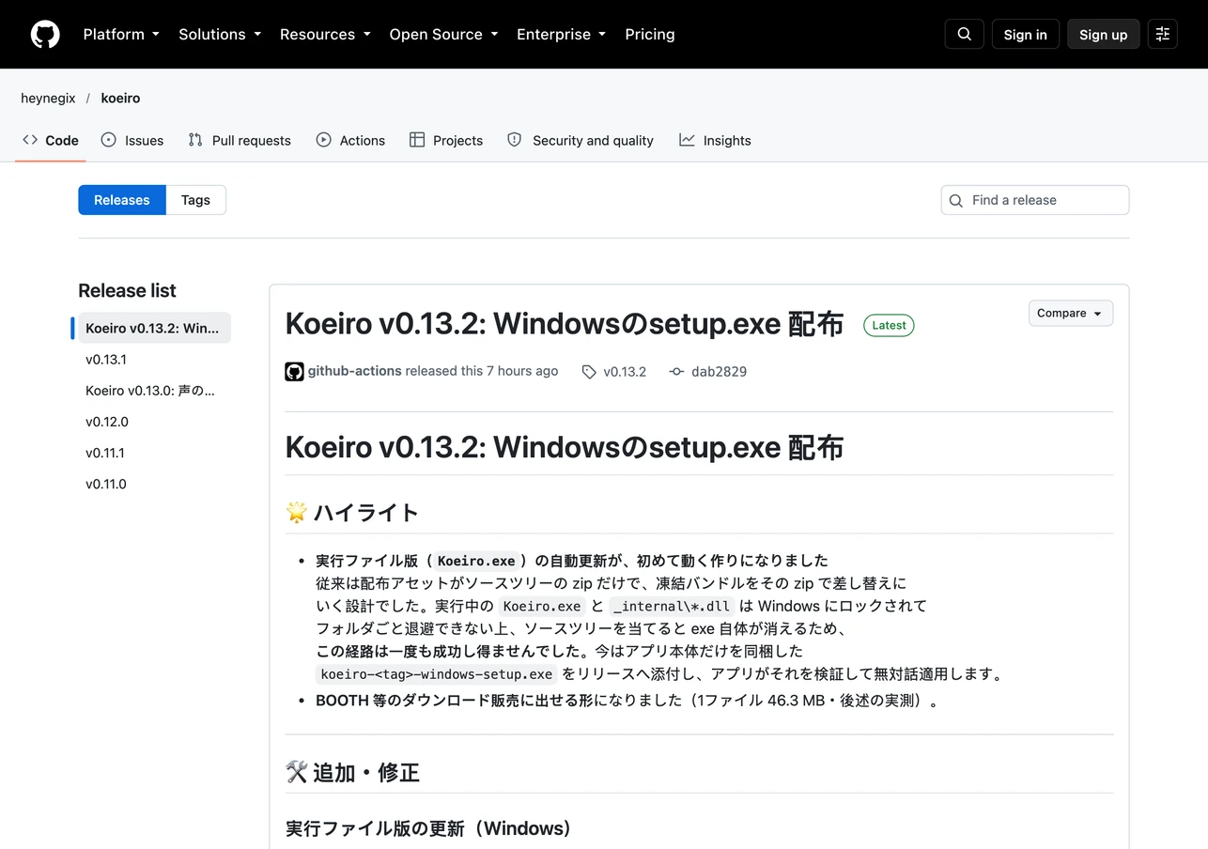1208x849 pixels.
Task: Open the Security and quality tab
Action: pyautogui.click(x=581, y=140)
